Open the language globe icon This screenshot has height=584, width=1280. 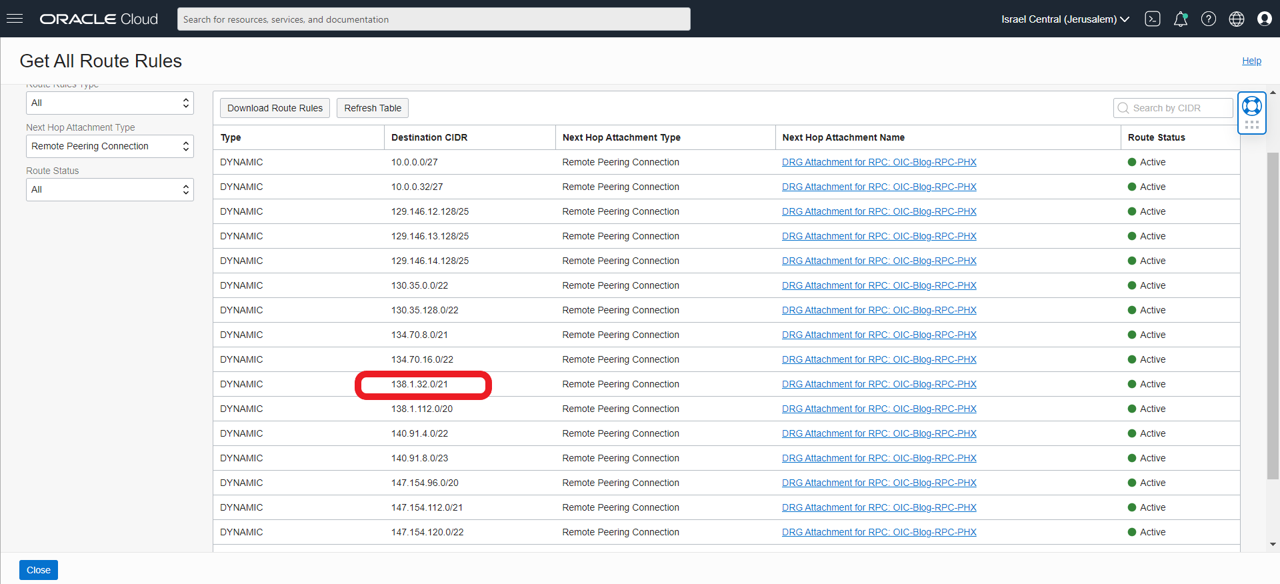tap(1236, 19)
